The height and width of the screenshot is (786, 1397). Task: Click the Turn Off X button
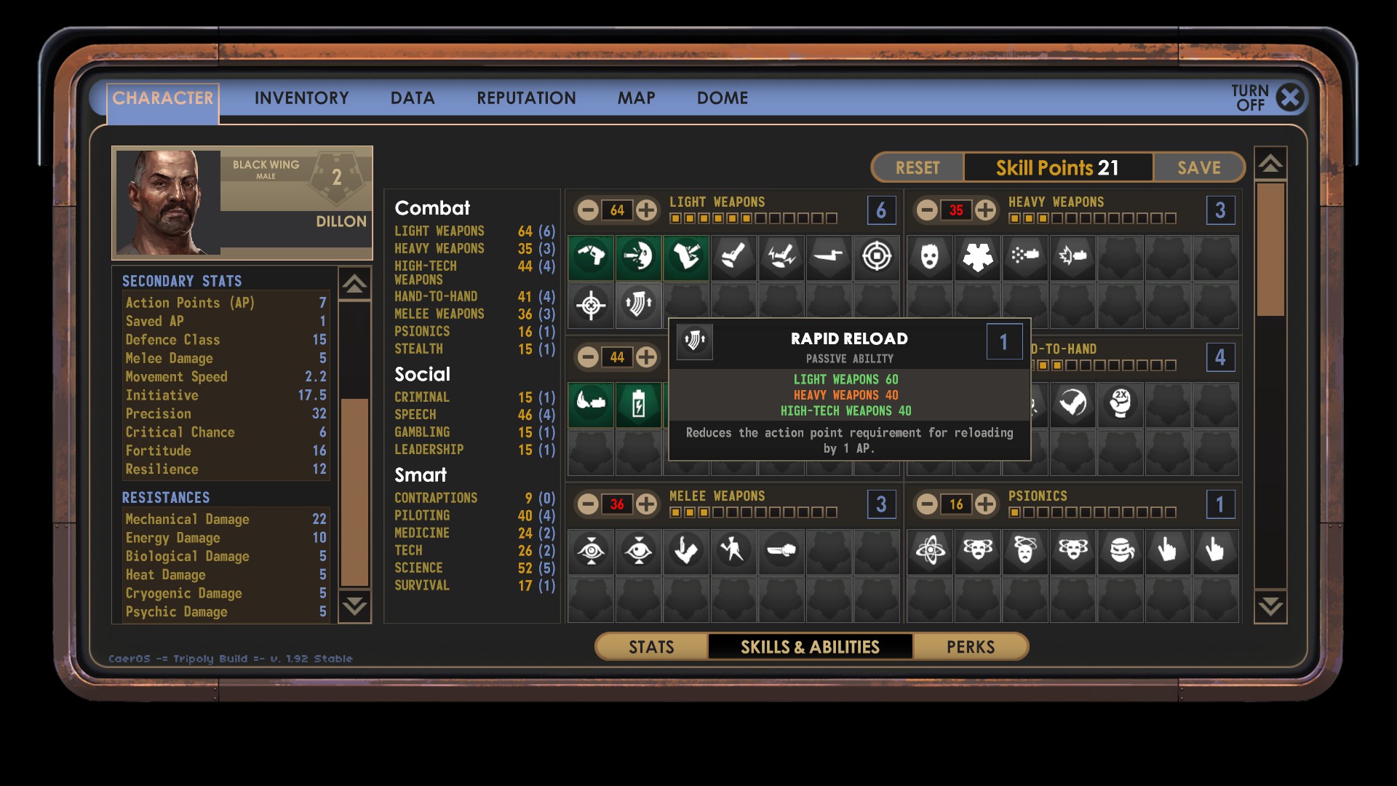pos(1291,98)
